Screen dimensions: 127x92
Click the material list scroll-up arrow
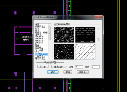[x=50, y=25]
